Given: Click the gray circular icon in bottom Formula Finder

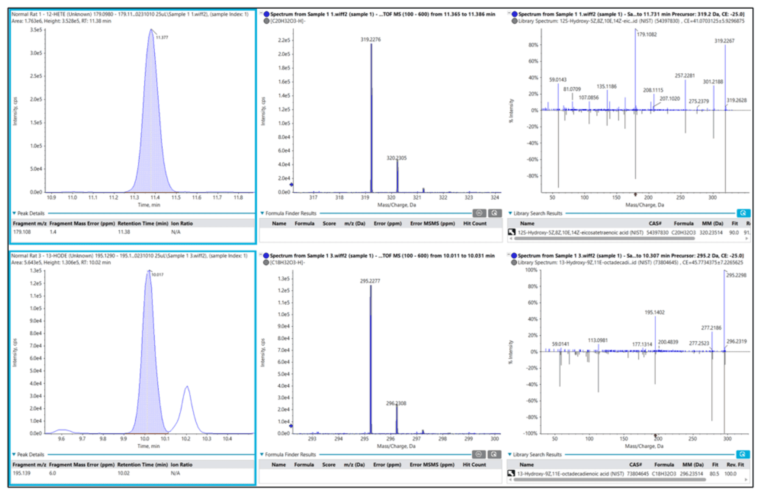Looking at the screenshot, I should click(479, 454).
